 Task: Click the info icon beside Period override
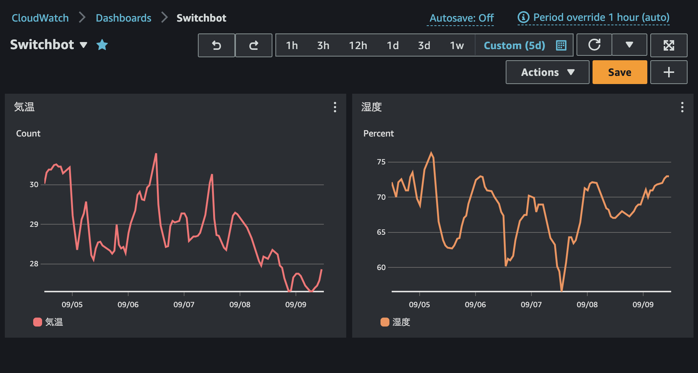click(523, 17)
